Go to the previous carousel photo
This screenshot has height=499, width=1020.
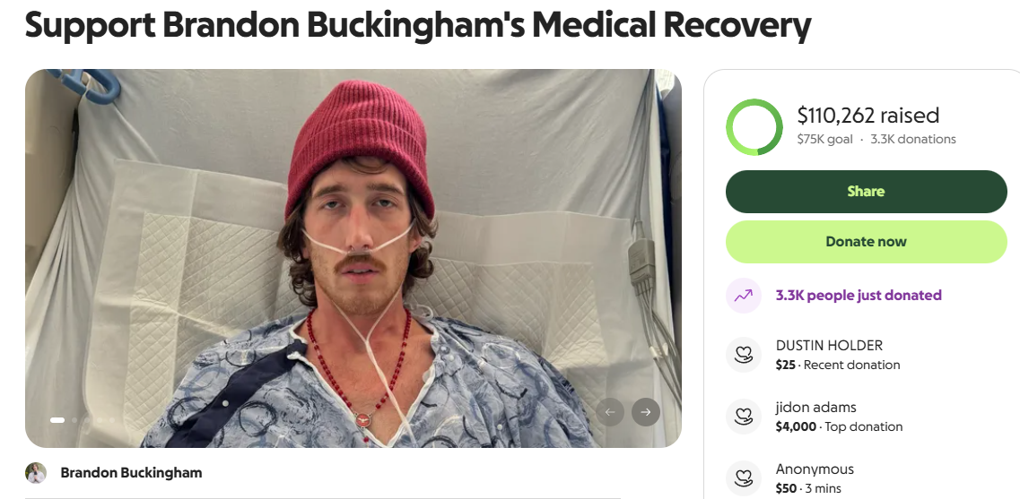(610, 412)
